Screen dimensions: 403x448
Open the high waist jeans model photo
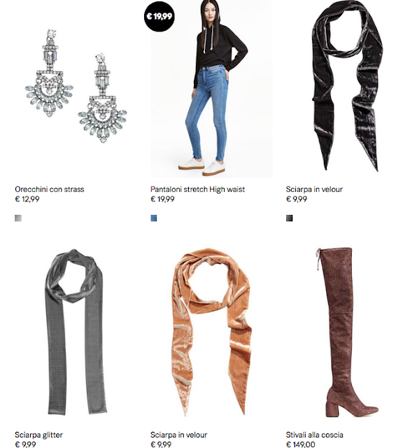click(211, 89)
